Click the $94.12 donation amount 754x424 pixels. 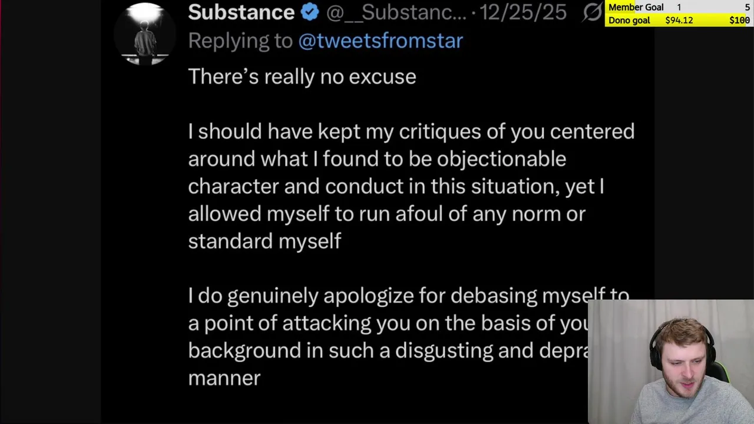tap(679, 20)
